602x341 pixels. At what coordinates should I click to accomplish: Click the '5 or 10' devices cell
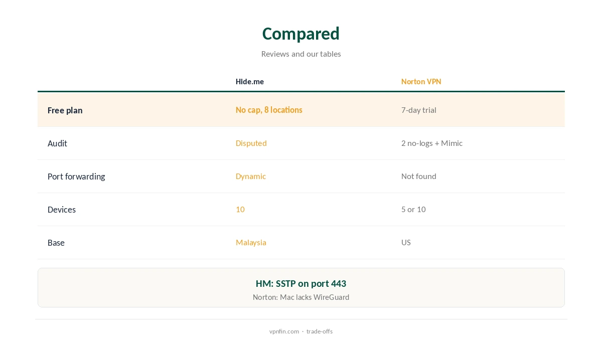[x=413, y=209]
